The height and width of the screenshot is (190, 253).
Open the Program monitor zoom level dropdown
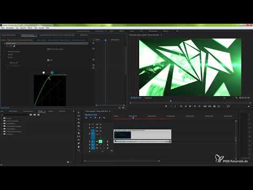pos(149,98)
